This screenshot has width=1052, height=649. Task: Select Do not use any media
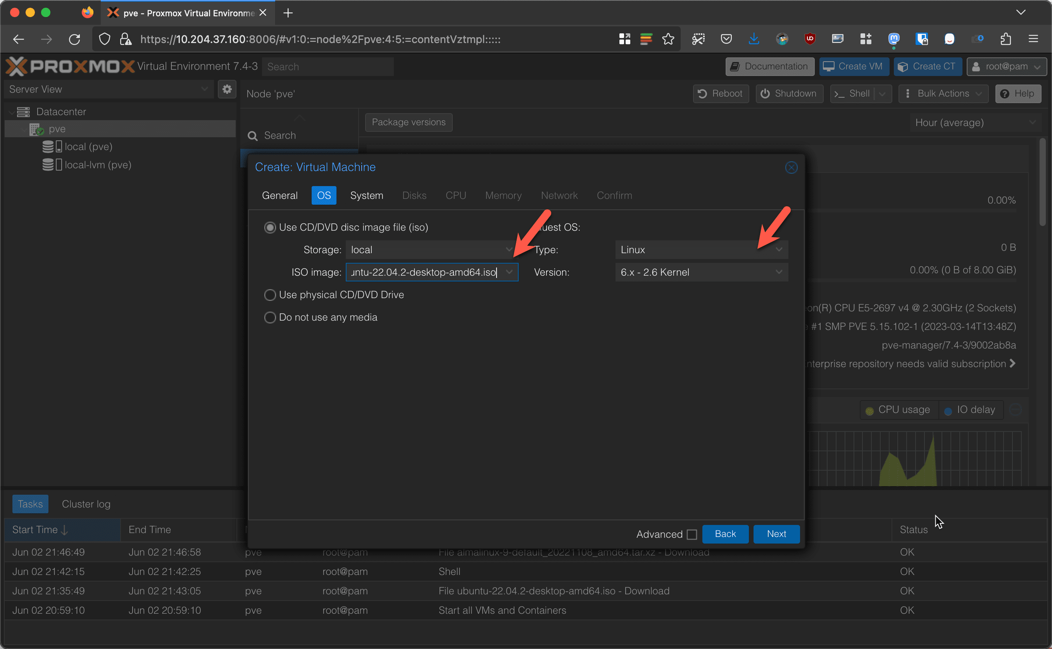[x=269, y=318]
